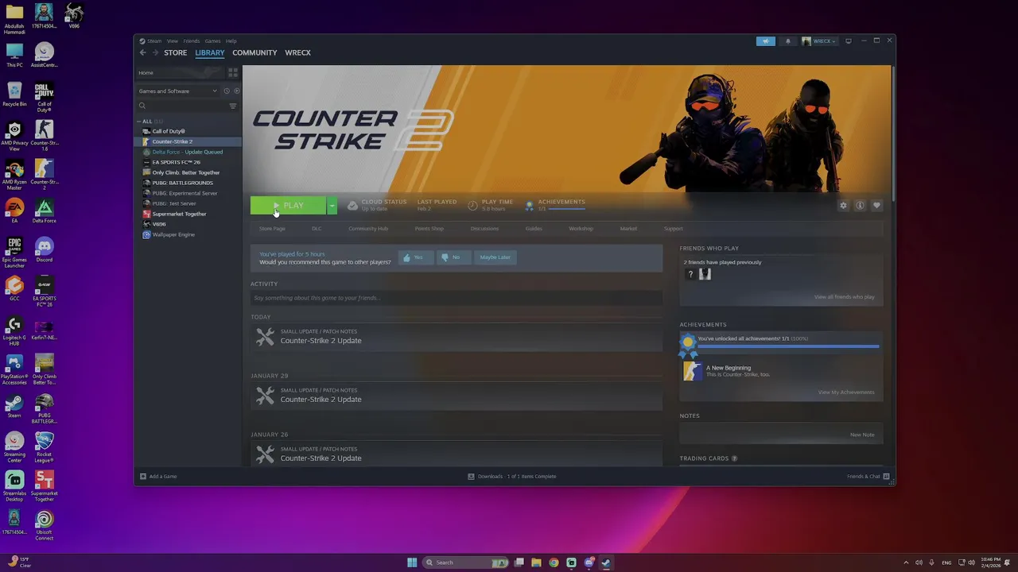Go to the COMMUNITY tab

(x=254, y=52)
